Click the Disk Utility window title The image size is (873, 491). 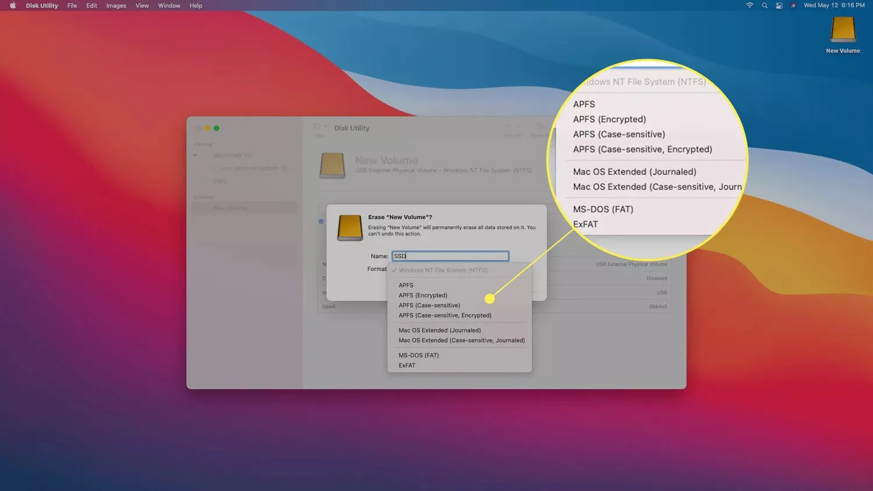(x=352, y=128)
